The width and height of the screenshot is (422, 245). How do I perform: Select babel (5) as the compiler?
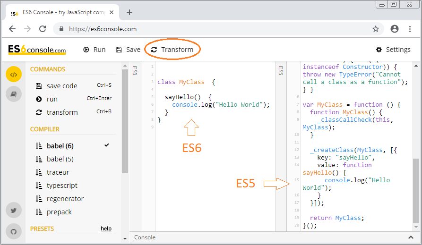(x=60, y=159)
